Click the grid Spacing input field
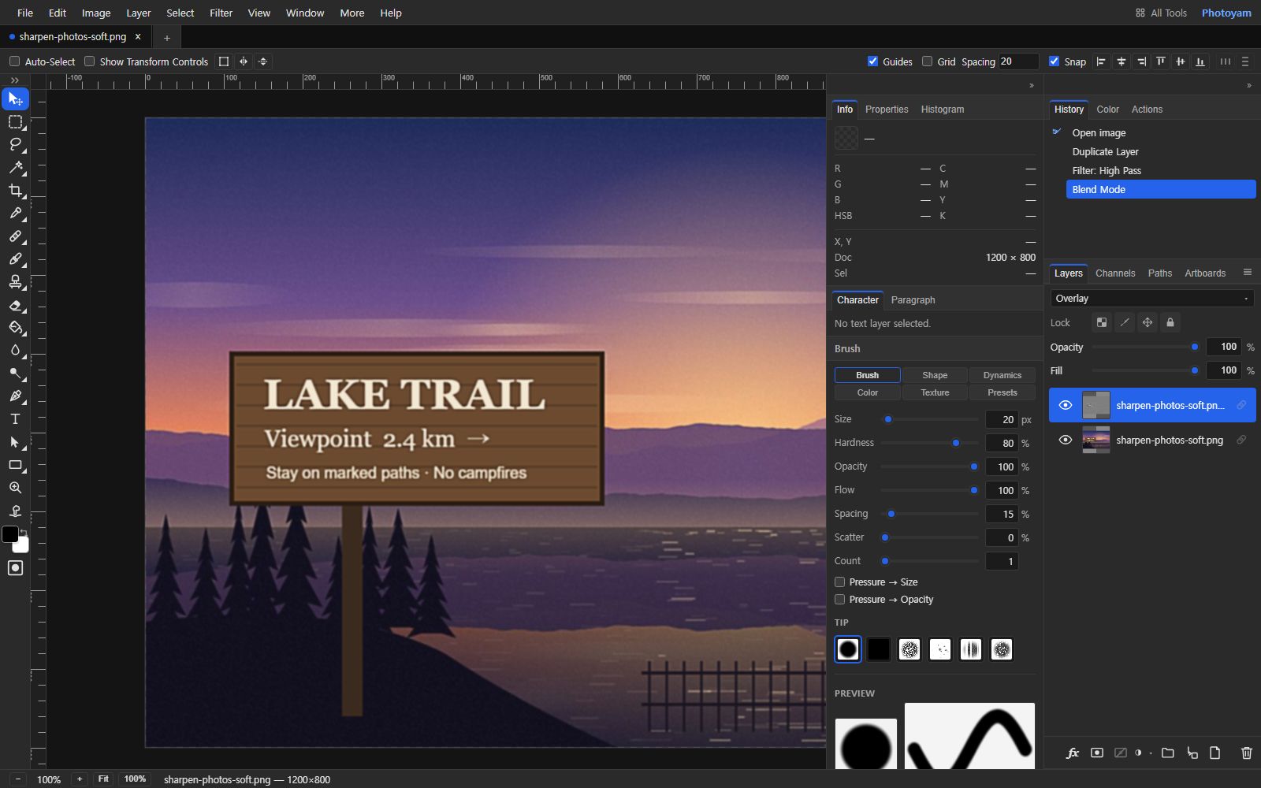 (1018, 61)
